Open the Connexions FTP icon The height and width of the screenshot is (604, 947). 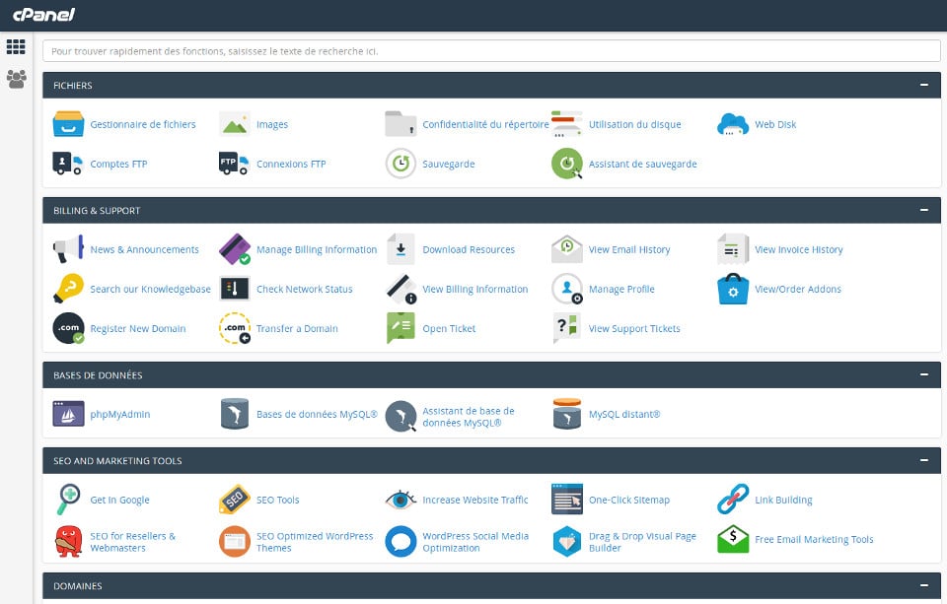(x=235, y=164)
